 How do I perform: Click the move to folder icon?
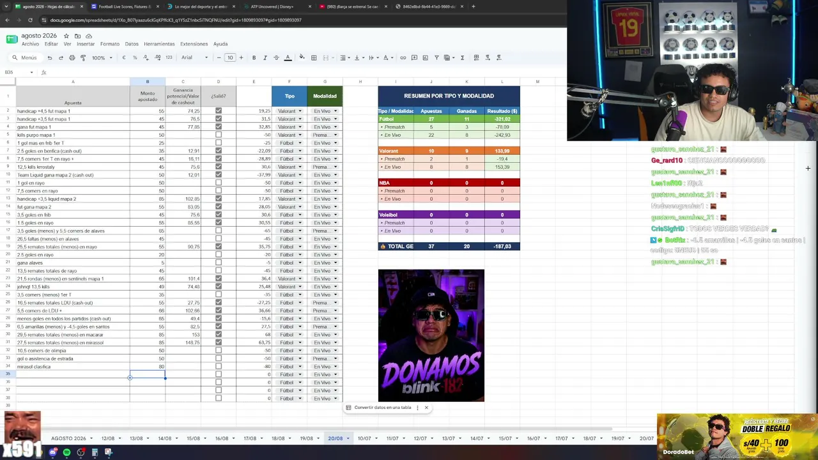(x=77, y=36)
